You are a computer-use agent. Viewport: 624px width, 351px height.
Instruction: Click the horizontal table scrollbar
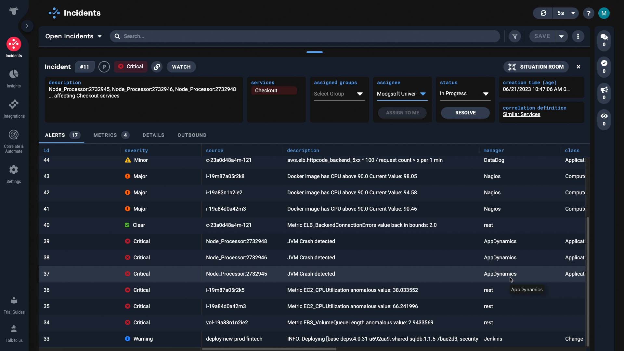coord(269,349)
